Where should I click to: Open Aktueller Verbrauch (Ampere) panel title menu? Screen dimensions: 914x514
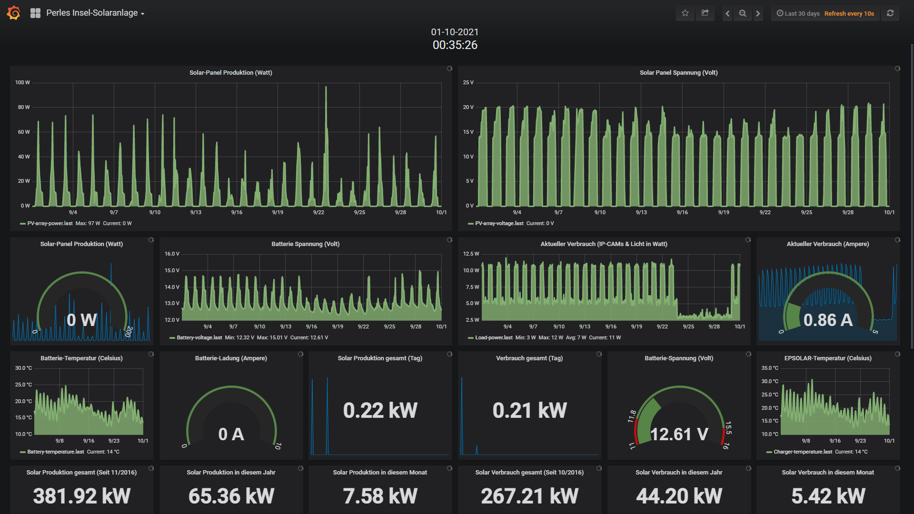pyautogui.click(x=827, y=244)
